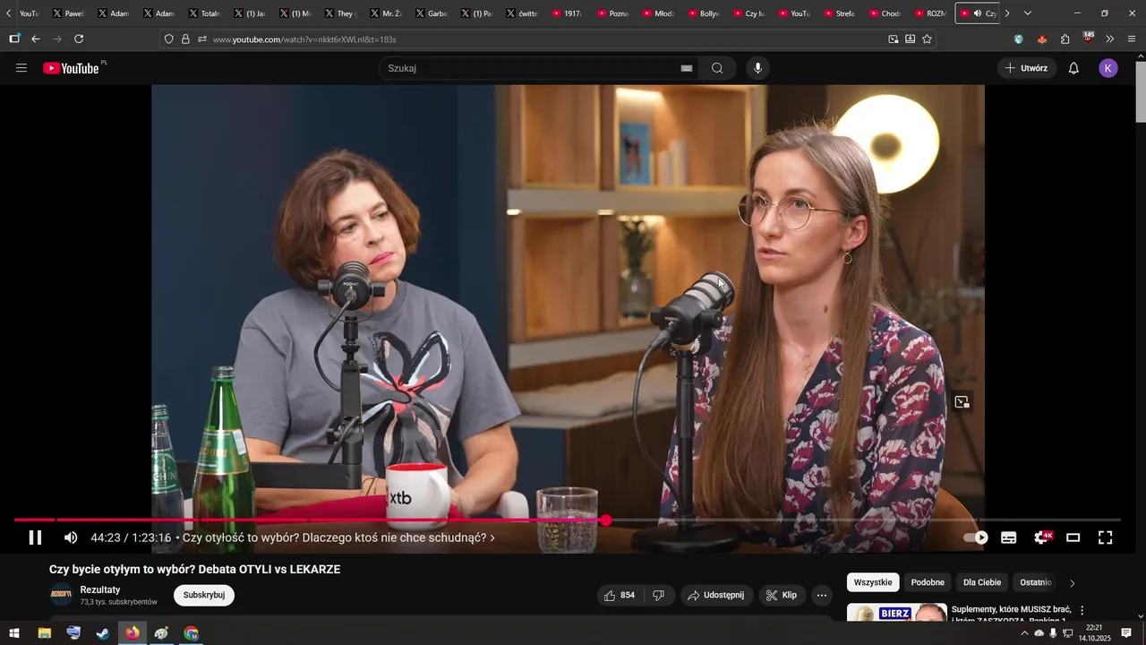Open Chrome from the taskbar
This screenshot has width=1146, height=645.
(x=191, y=633)
